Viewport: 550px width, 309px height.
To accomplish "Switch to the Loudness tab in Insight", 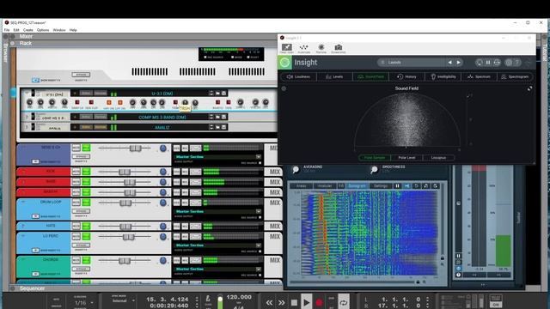I will [299, 76].
